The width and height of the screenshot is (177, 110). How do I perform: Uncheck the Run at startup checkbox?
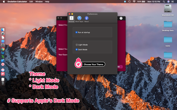click(76, 32)
